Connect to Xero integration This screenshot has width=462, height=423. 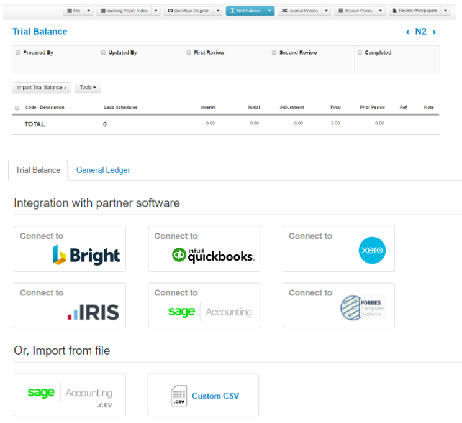(x=338, y=249)
